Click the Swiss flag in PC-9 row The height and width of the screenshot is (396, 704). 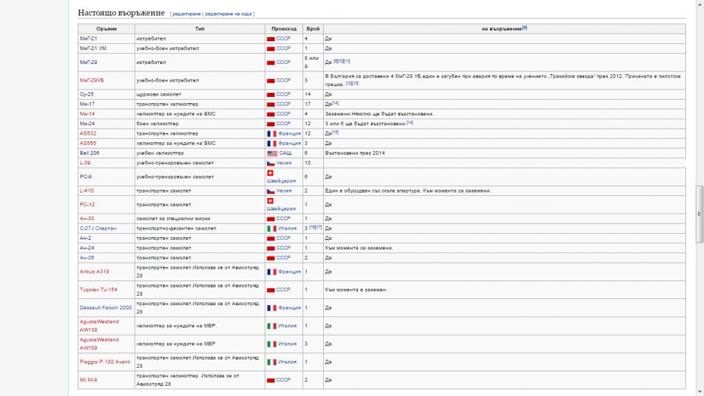click(270, 173)
